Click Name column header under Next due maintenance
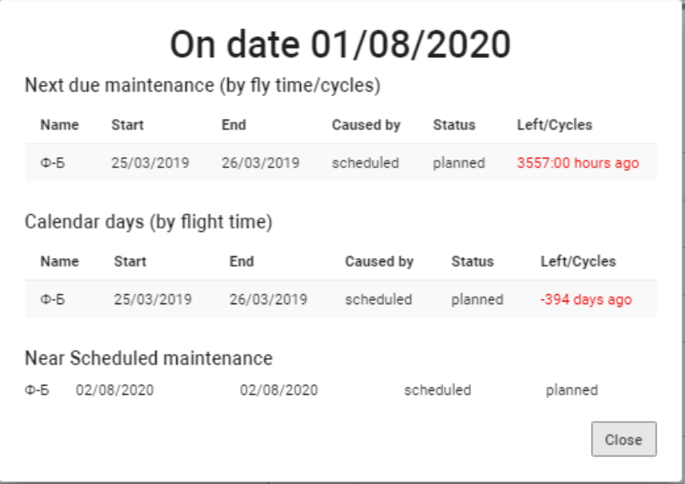The width and height of the screenshot is (685, 484). coord(60,124)
